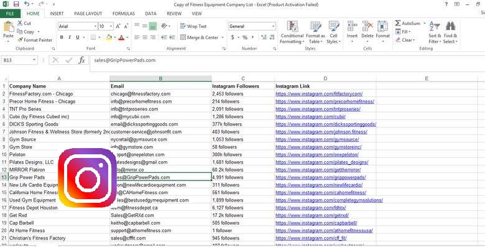Viewport: 485px width, 247px height.
Task: Switch to the INSERT tab
Action: 57,14
